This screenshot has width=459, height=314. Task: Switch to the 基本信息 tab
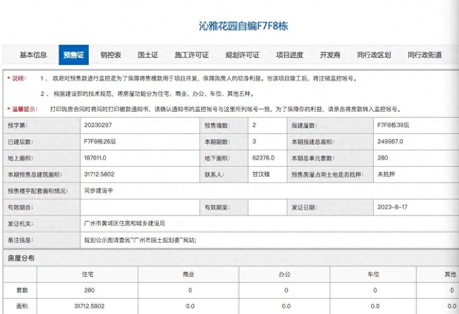click(33, 54)
